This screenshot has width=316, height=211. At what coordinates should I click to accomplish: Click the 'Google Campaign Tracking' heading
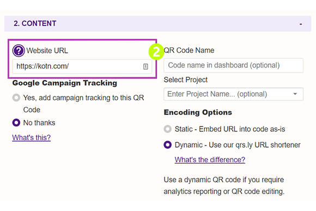click(x=65, y=83)
